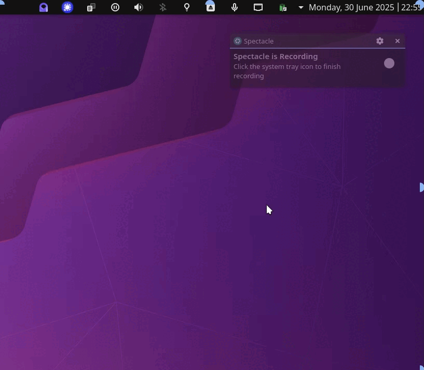The width and height of the screenshot is (424, 370).
Task: Click the purple app icon in system tray
Action: pyautogui.click(x=44, y=7)
